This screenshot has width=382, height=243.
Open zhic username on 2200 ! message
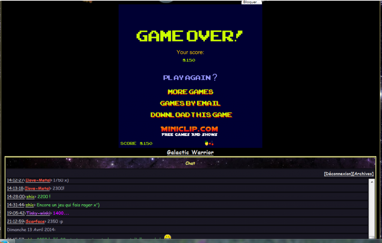[30, 197]
